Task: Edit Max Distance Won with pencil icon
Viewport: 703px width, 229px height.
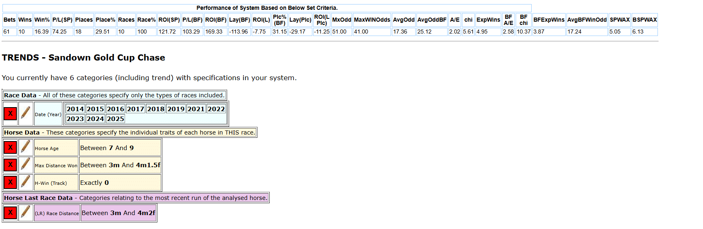Action: 25,165
